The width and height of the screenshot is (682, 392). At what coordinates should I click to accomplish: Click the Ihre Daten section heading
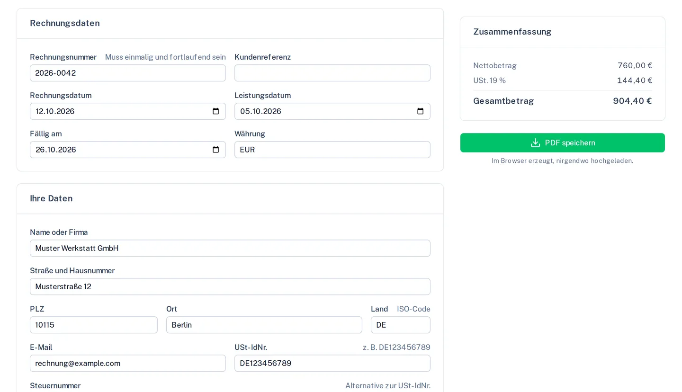[x=51, y=198]
